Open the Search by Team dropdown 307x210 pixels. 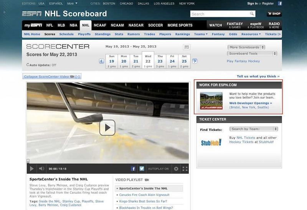pos(254,129)
